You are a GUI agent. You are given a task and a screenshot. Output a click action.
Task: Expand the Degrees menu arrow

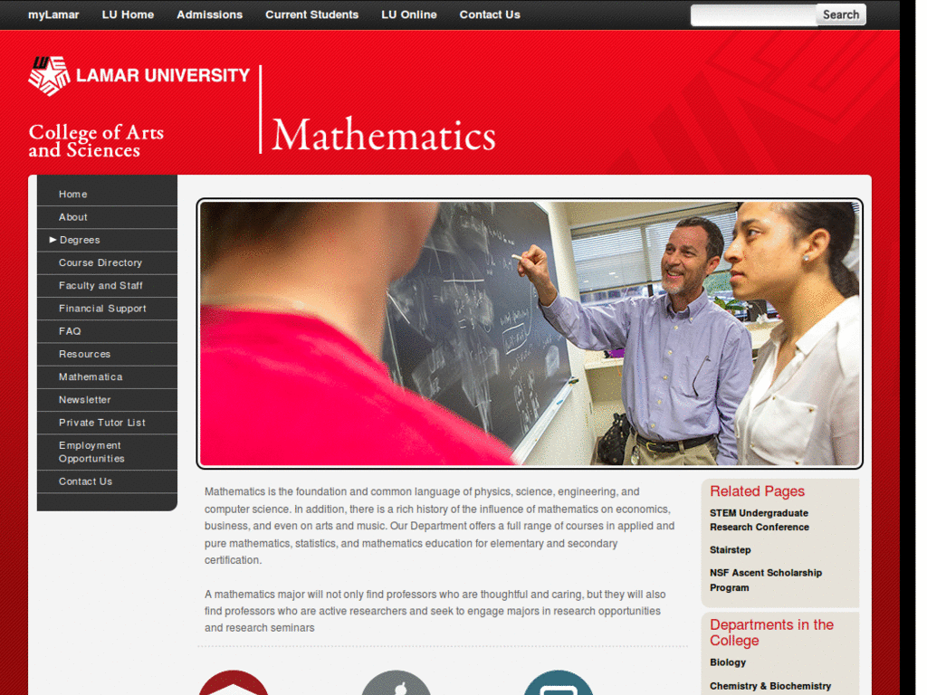(x=53, y=240)
